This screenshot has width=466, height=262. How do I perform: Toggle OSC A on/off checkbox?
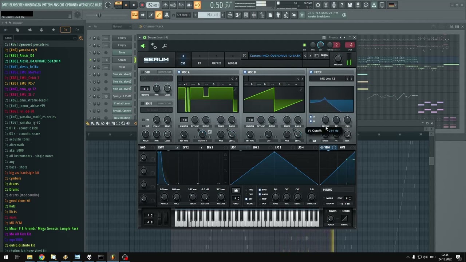pyautogui.click(x=179, y=72)
